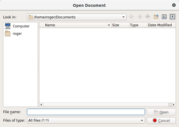Click the Open button
179x127 pixels.
(161, 112)
